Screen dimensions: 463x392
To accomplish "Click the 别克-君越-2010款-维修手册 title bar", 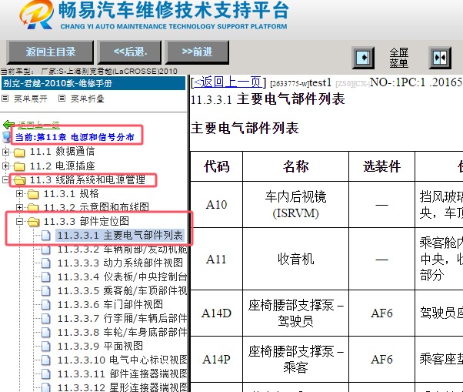I will tap(93, 83).
